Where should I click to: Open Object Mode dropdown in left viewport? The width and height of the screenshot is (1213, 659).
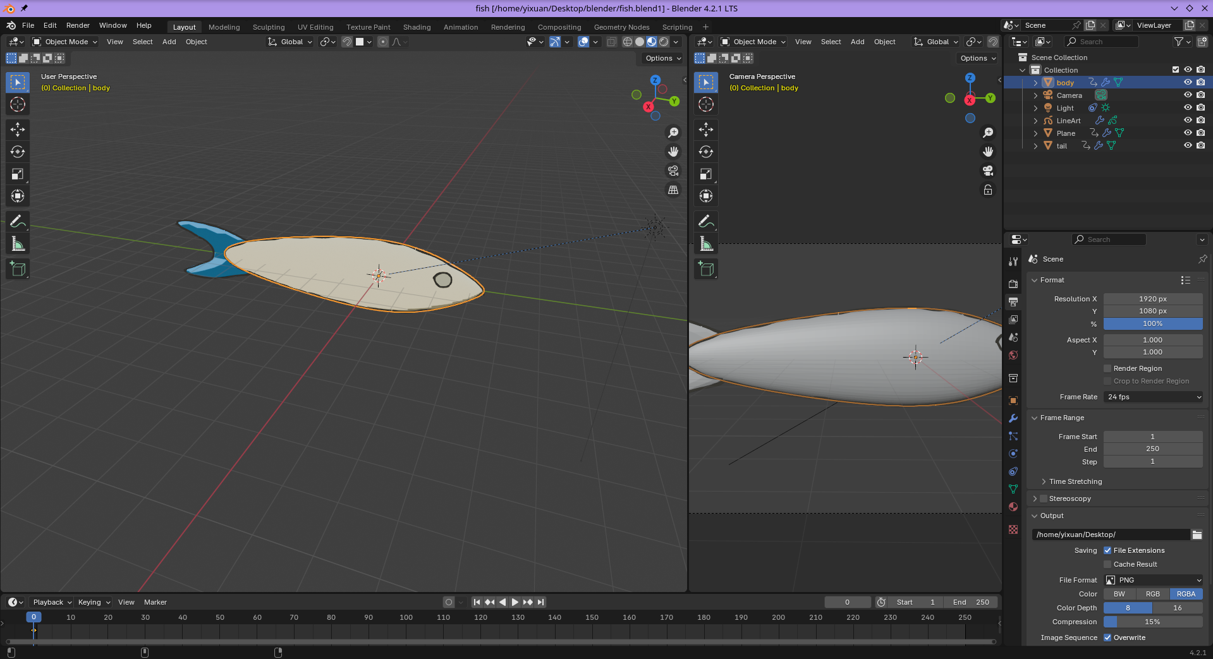click(65, 42)
